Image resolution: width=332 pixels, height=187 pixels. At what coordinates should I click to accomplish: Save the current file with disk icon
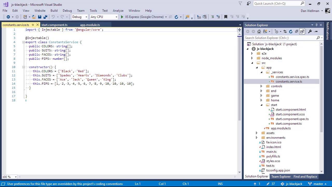pos(40,17)
